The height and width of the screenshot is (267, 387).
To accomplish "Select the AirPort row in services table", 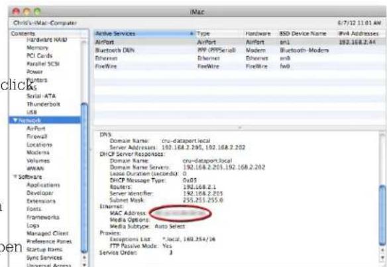I will [240, 42].
